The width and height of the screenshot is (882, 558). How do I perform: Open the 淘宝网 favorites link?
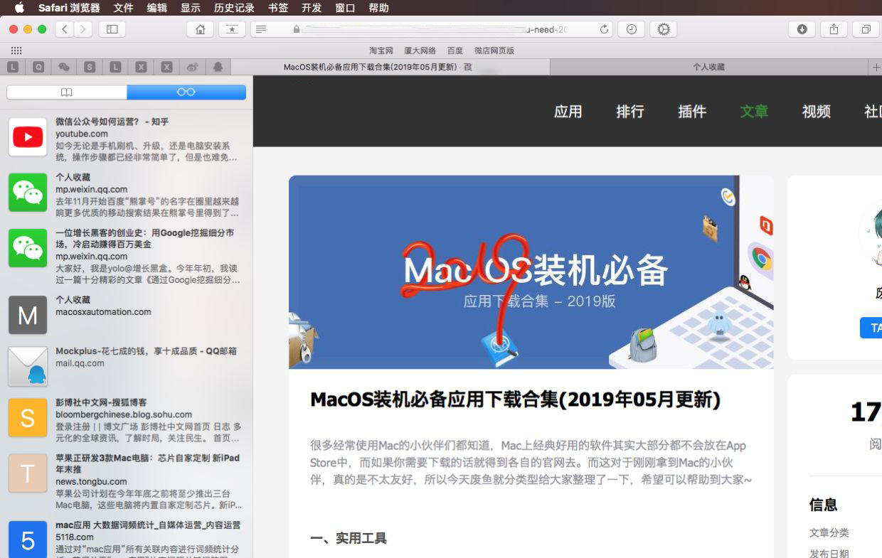pos(381,50)
